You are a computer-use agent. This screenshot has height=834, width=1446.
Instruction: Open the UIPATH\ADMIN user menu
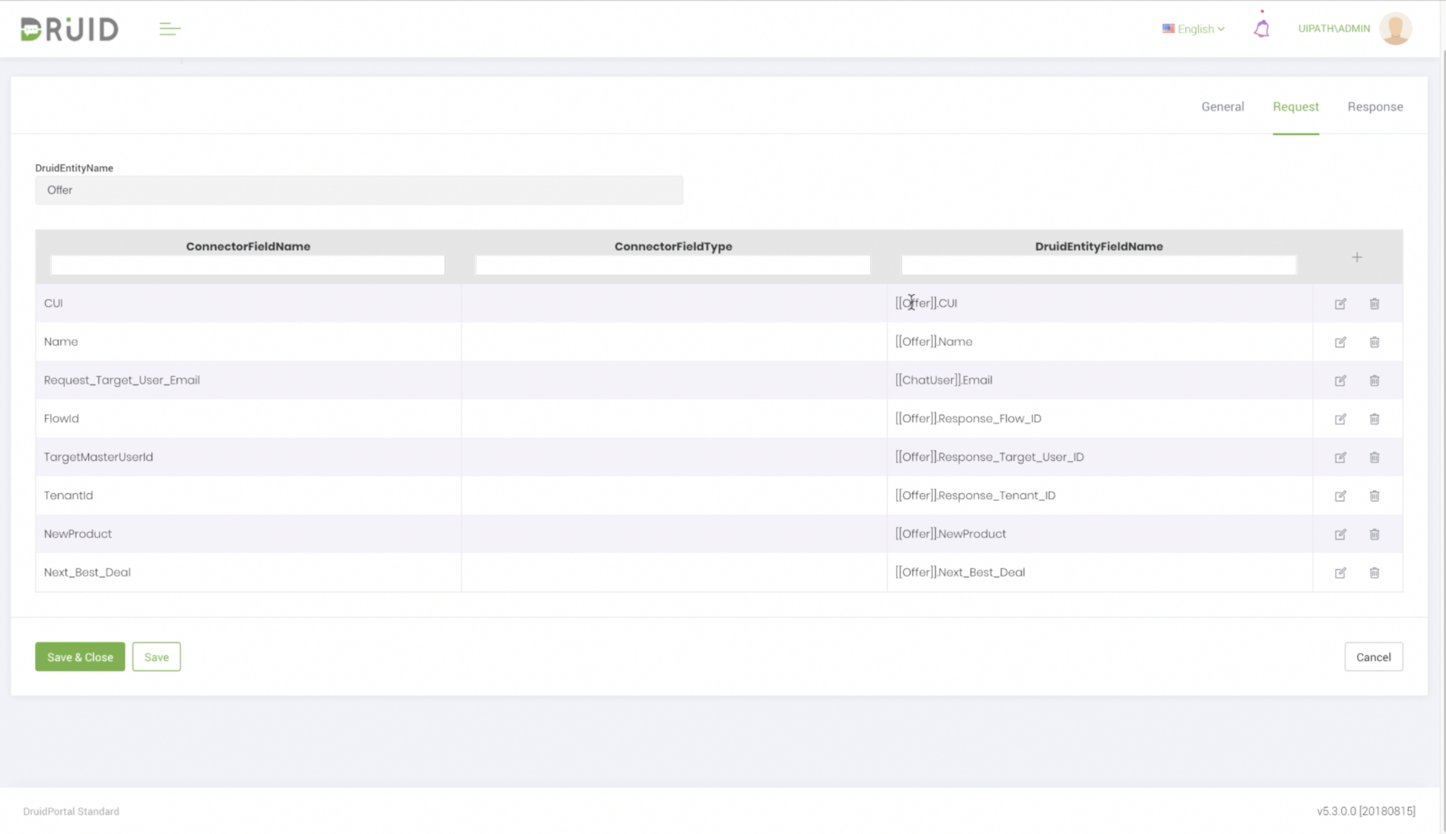1334,28
